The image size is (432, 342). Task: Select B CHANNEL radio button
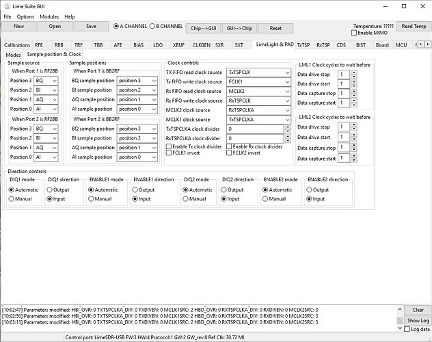coord(152,27)
